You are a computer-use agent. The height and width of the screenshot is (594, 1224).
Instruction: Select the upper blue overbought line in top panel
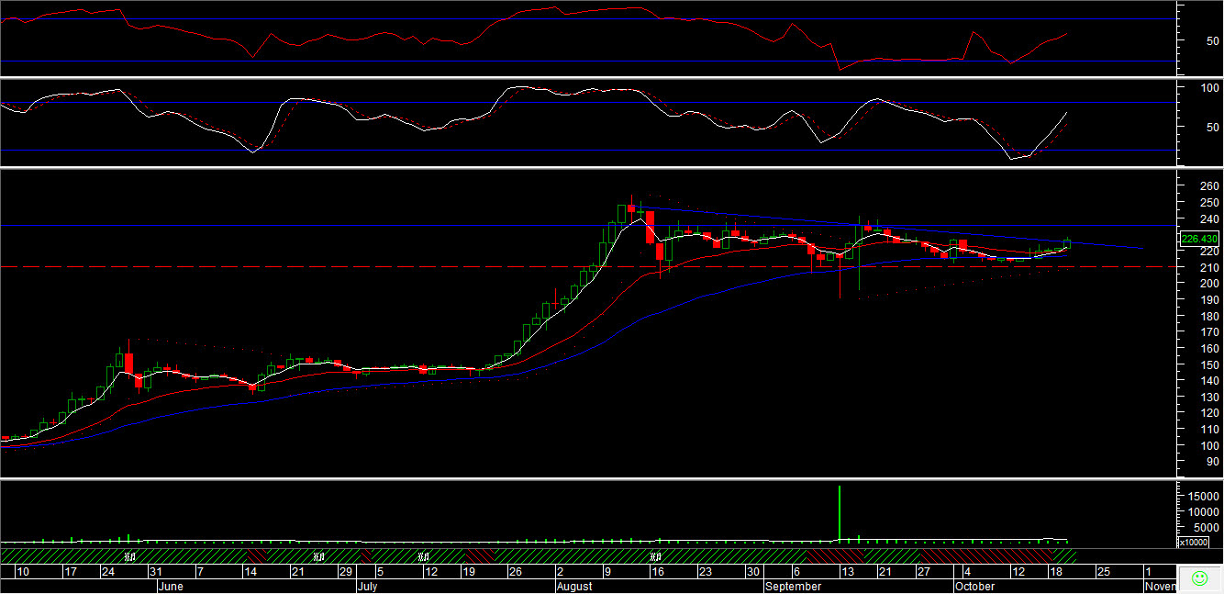click(x=367, y=19)
